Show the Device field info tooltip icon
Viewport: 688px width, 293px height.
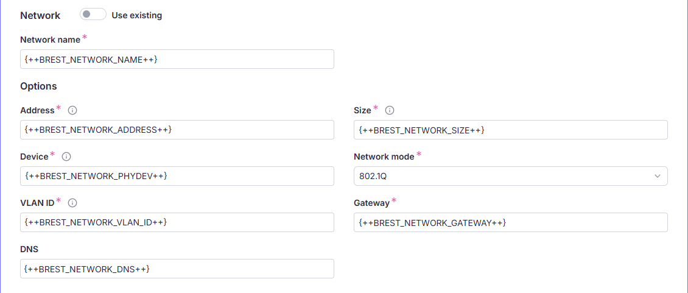(66, 157)
